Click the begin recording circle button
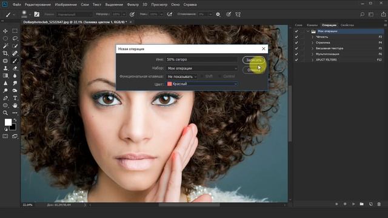388x218 pixels. (345, 204)
